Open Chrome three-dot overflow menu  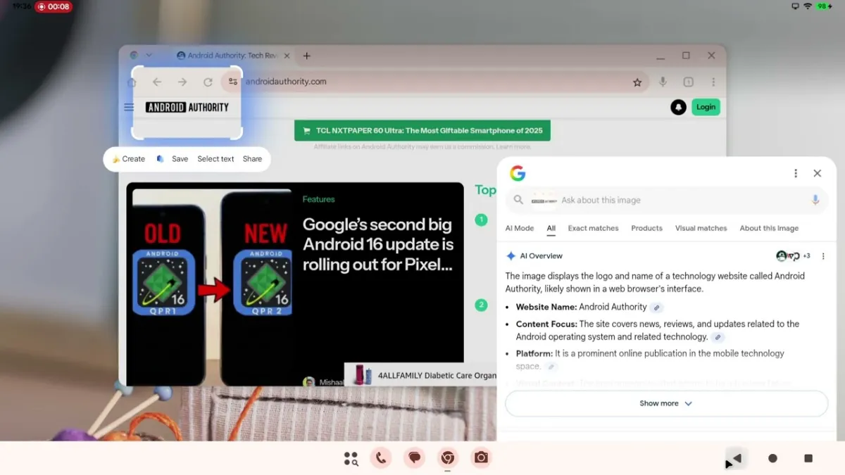tap(713, 82)
